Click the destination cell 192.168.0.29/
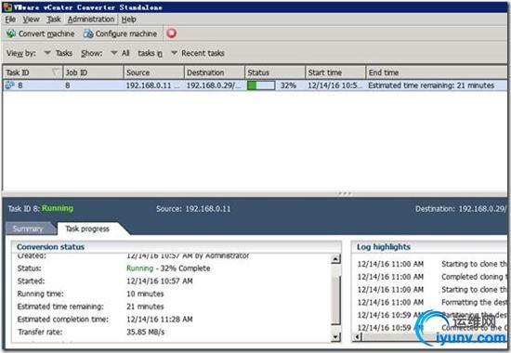The image size is (511, 353). [215, 85]
